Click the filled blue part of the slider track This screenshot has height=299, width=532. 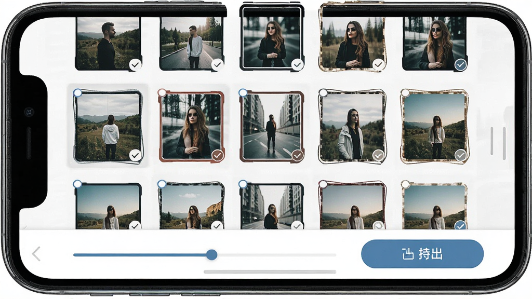click(x=140, y=254)
